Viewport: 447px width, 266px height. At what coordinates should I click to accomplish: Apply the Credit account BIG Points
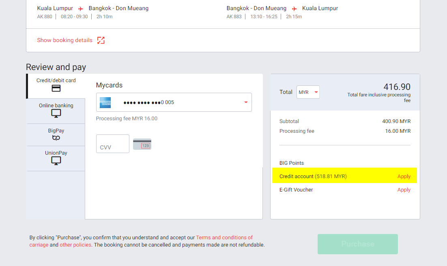[404, 176]
